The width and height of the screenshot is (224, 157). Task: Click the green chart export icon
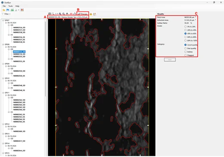click(12, 10)
